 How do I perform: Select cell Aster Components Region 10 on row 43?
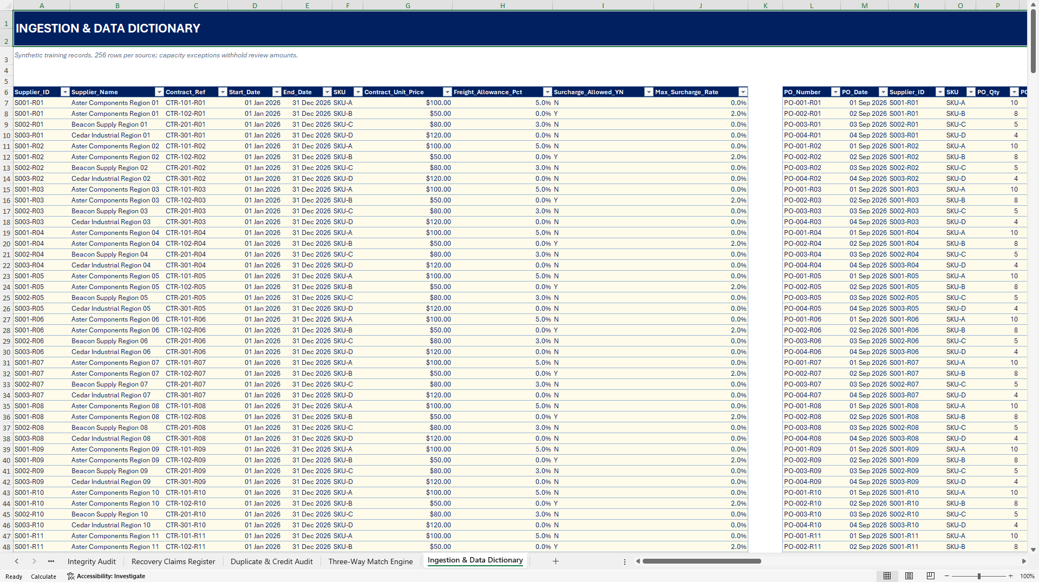(117, 493)
